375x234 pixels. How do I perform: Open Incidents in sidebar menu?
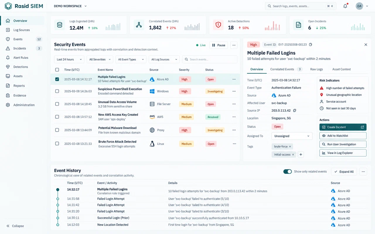(x=23, y=48)
